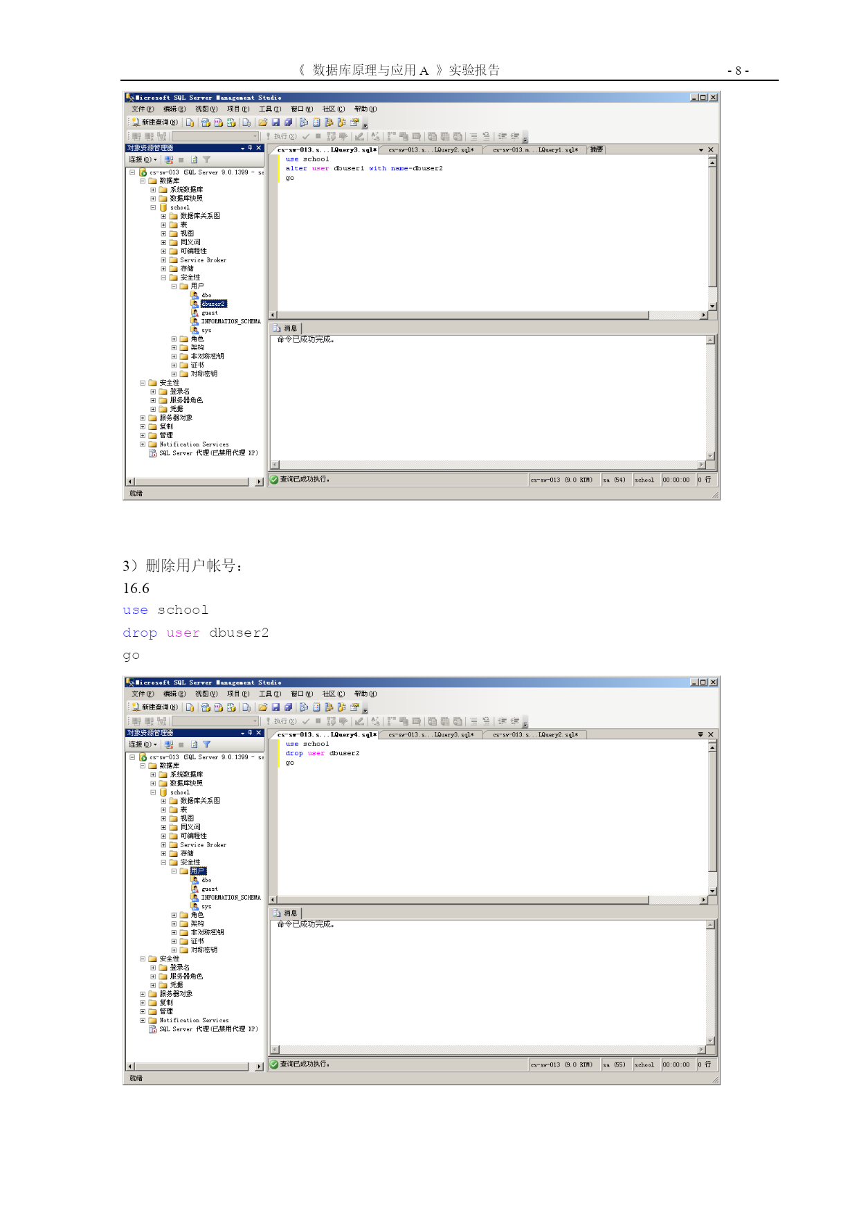Screen dimensions: 859x1214
Task: Expand 表 folder in upper tree
Action: click(x=163, y=225)
